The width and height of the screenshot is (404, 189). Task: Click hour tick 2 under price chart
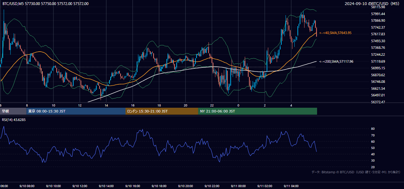pos(265,106)
